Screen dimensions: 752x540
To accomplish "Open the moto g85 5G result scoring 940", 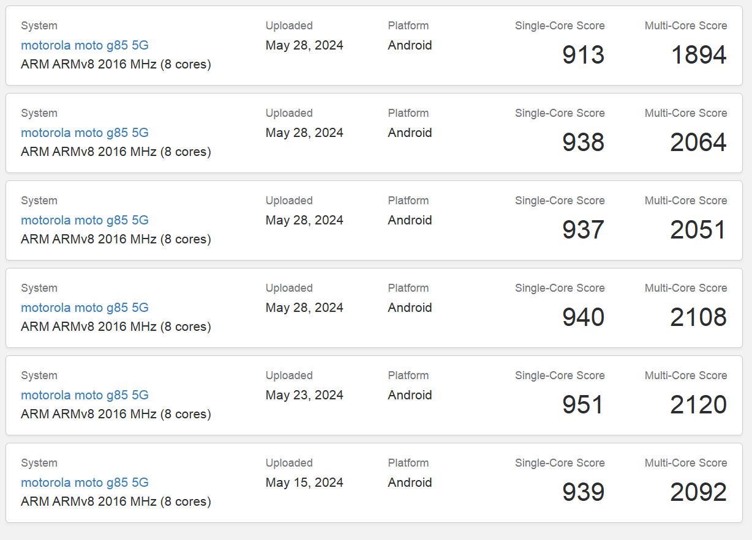I will [x=85, y=308].
